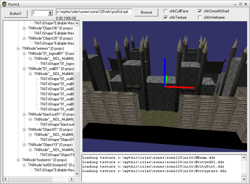
Task: Click log panel scrollbar up arrow
Action: click(244, 158)
